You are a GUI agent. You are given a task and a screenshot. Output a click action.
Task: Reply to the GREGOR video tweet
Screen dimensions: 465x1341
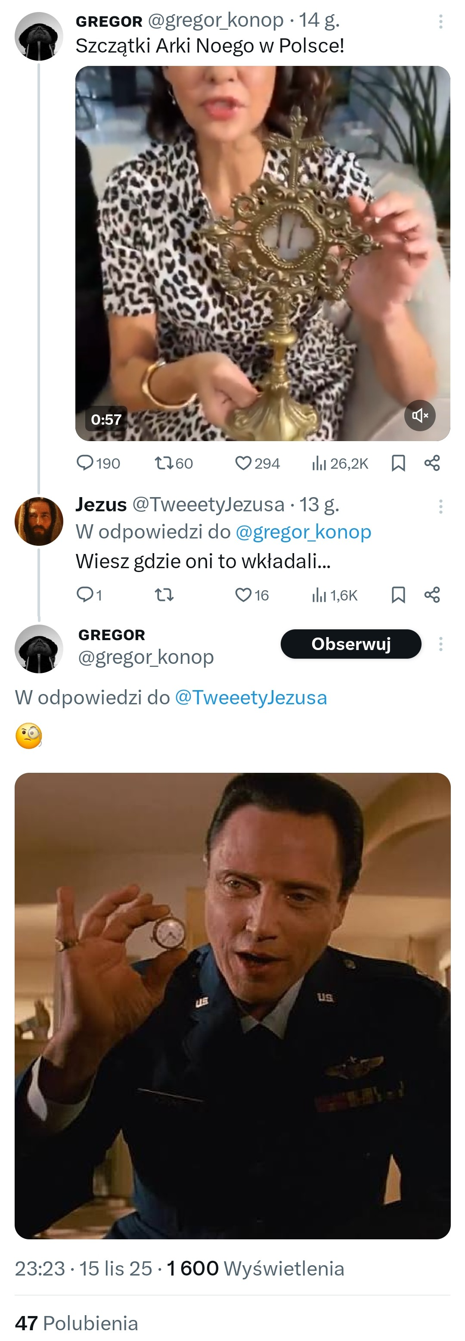tap(85, 463)
